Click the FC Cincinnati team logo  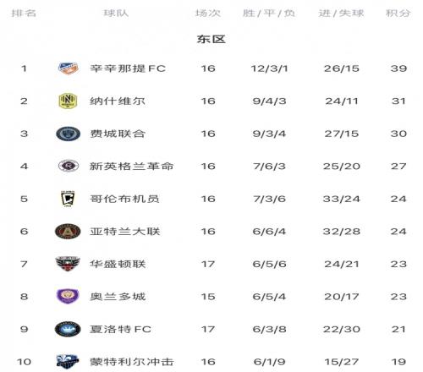click(x=68, y=68)
